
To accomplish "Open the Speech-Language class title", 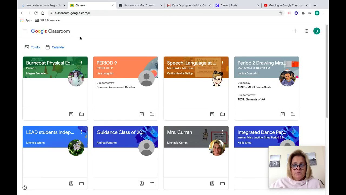I will point(192,63).
